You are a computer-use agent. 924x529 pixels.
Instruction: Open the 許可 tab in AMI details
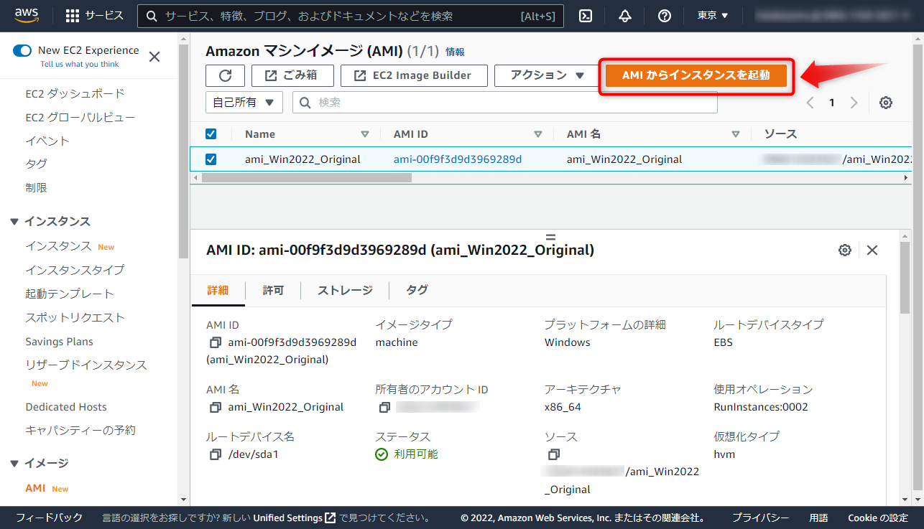click(274, 290)
